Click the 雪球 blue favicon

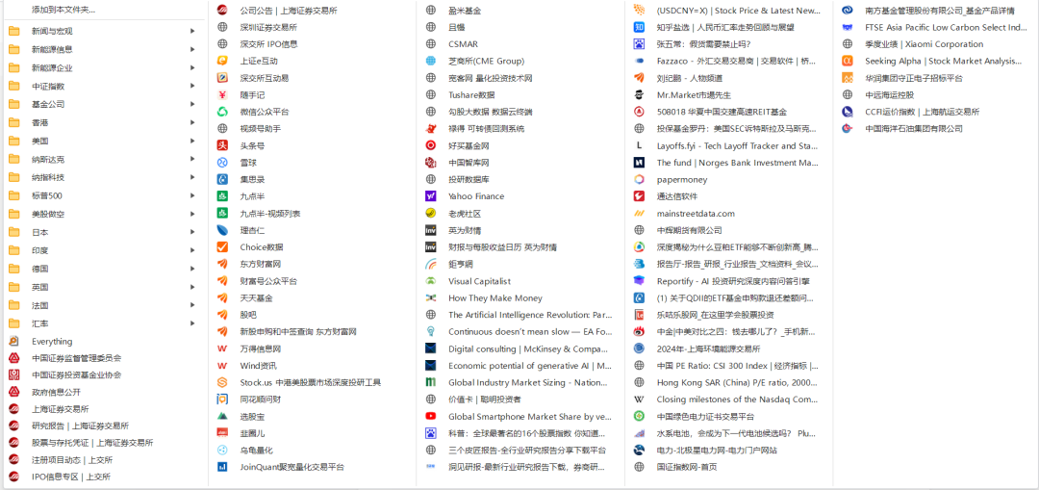[x=222, y=163]
